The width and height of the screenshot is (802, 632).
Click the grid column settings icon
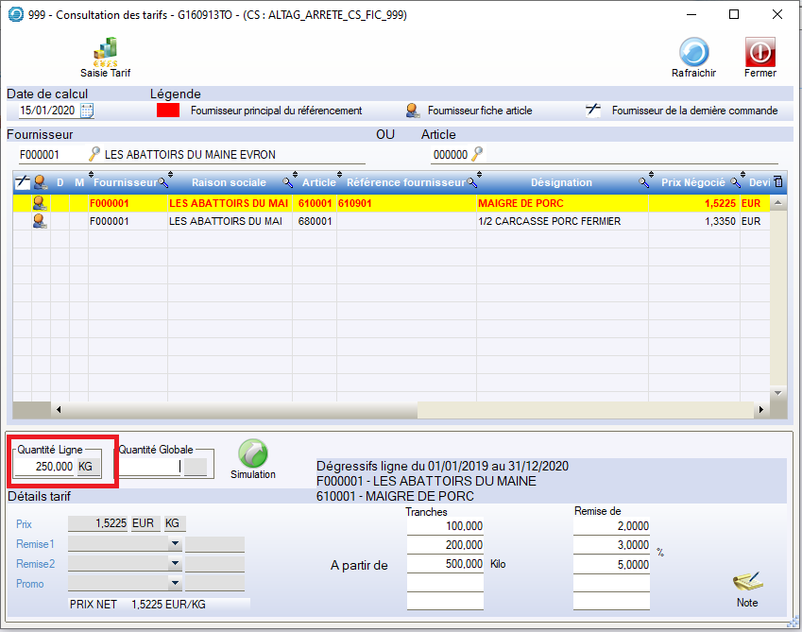(x=778, y=181)
